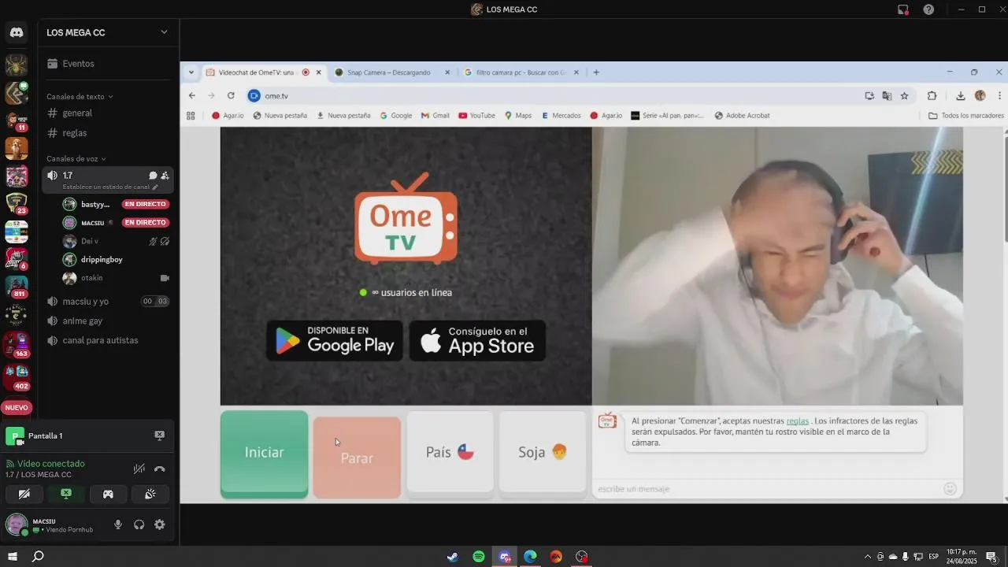
Task: Open Maps bookmark
Action: point(518,116)
